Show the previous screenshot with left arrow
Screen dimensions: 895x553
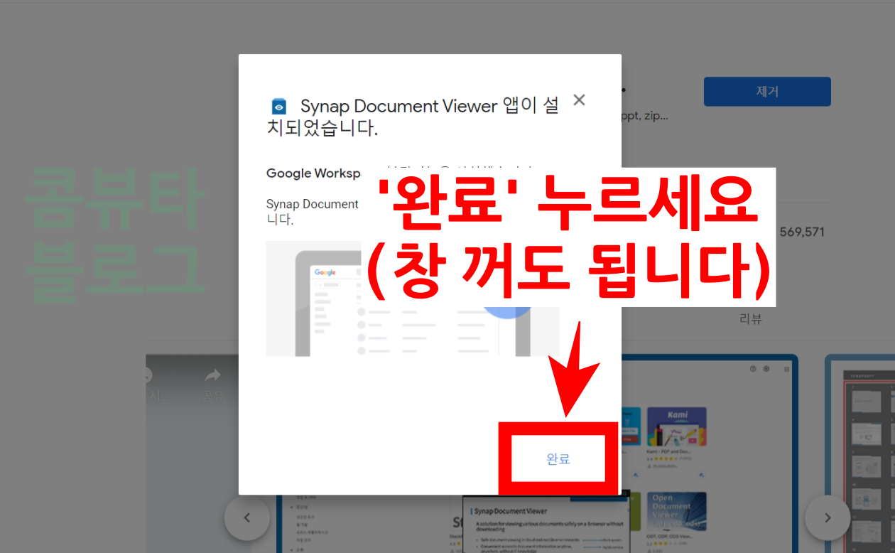[246, 517]
